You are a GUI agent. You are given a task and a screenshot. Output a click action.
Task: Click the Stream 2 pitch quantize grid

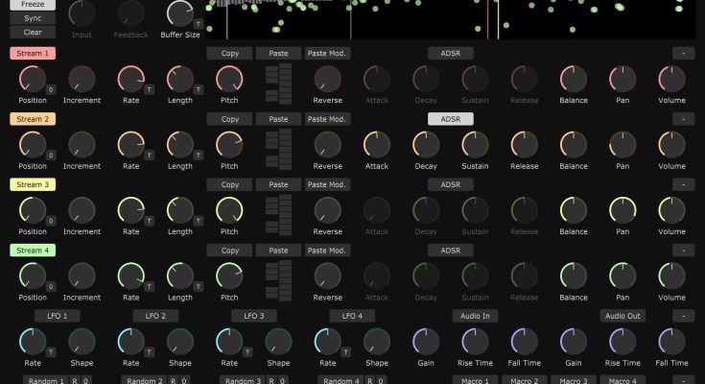coord(278,145)
